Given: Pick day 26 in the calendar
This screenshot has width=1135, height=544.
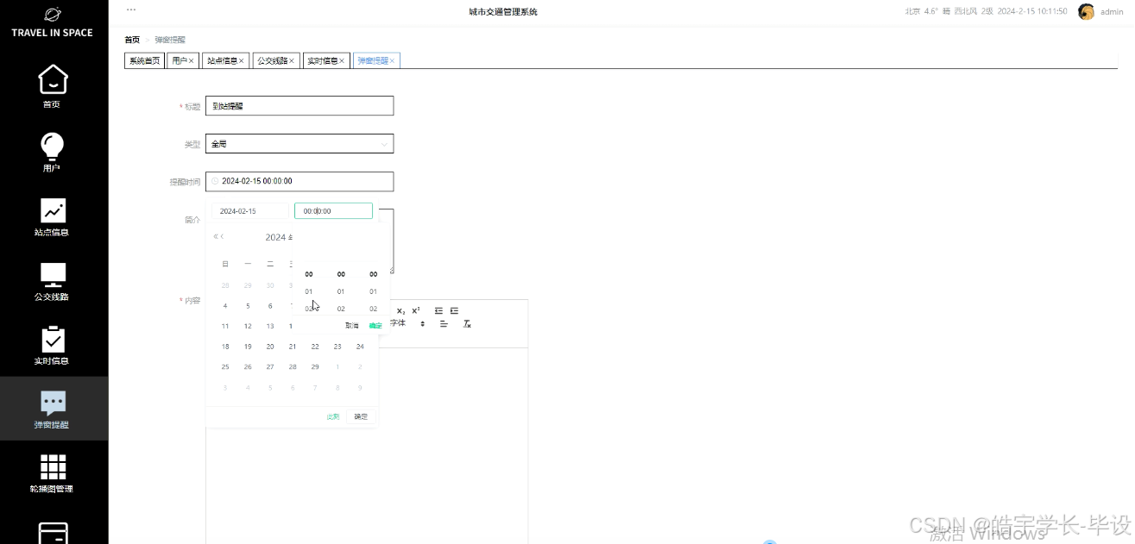Looking at the screenshot, I should coord(248,367).
